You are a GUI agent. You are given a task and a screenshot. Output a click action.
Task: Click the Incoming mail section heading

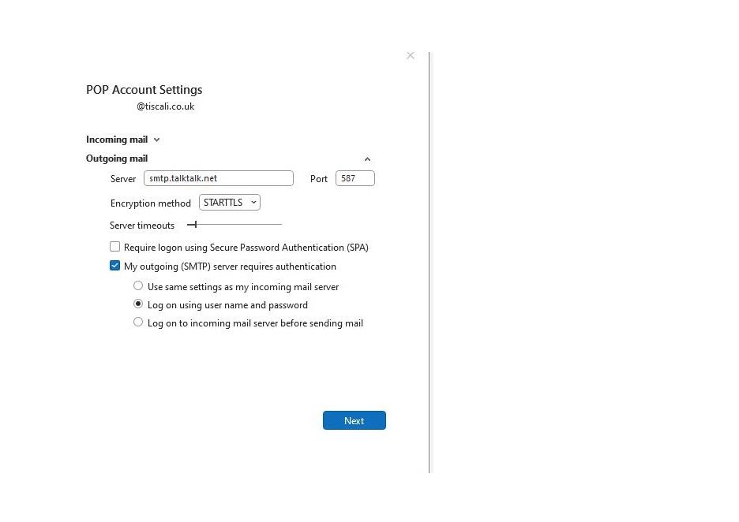tap(117, 140)
